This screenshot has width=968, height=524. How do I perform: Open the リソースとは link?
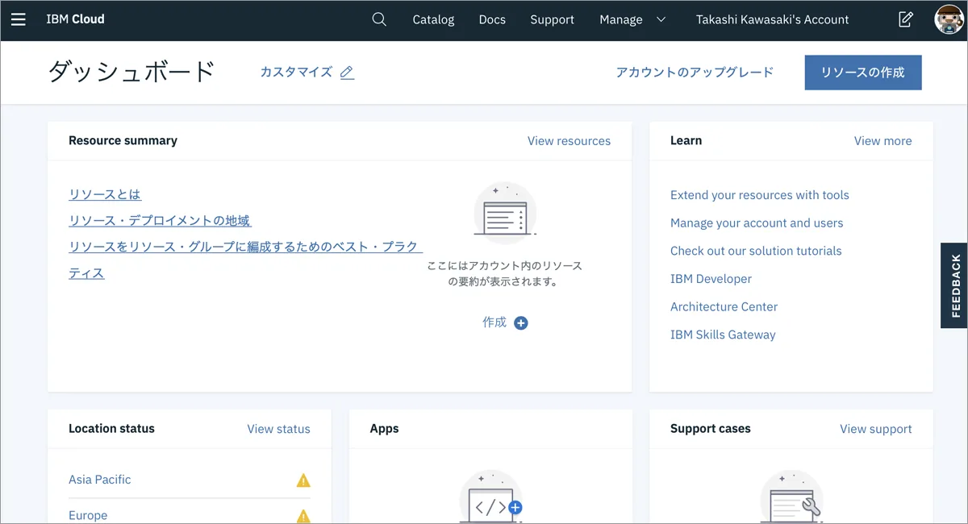[105, 194]
